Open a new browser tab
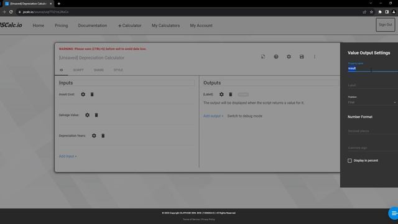The image size is (398, 224). (x=59, y=4)
